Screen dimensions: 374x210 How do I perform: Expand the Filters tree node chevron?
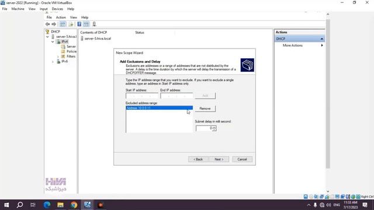click(58, 57)
